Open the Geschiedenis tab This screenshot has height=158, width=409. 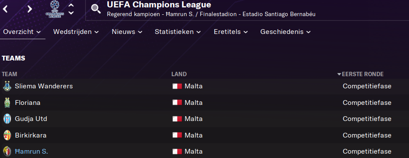pyautogui.click(x=285, y=32)
